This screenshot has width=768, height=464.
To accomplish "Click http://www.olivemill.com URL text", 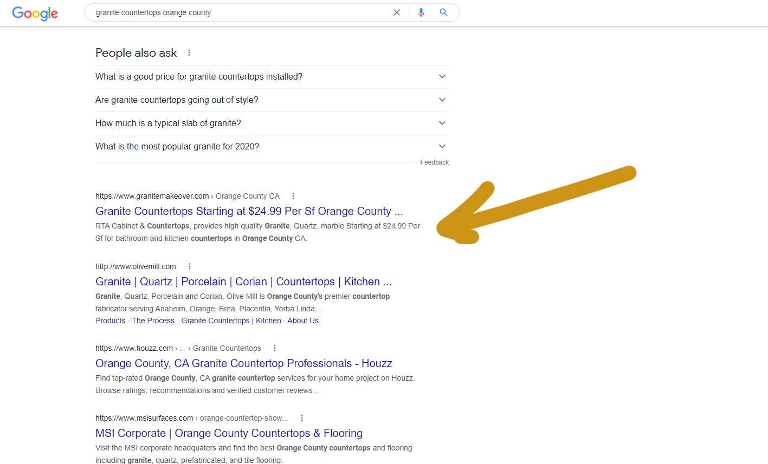I will click(x=135, y=266).
